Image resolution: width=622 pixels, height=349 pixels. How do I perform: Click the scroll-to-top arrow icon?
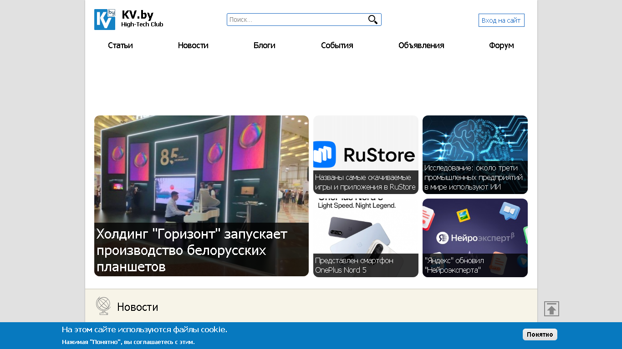[551, 309]
